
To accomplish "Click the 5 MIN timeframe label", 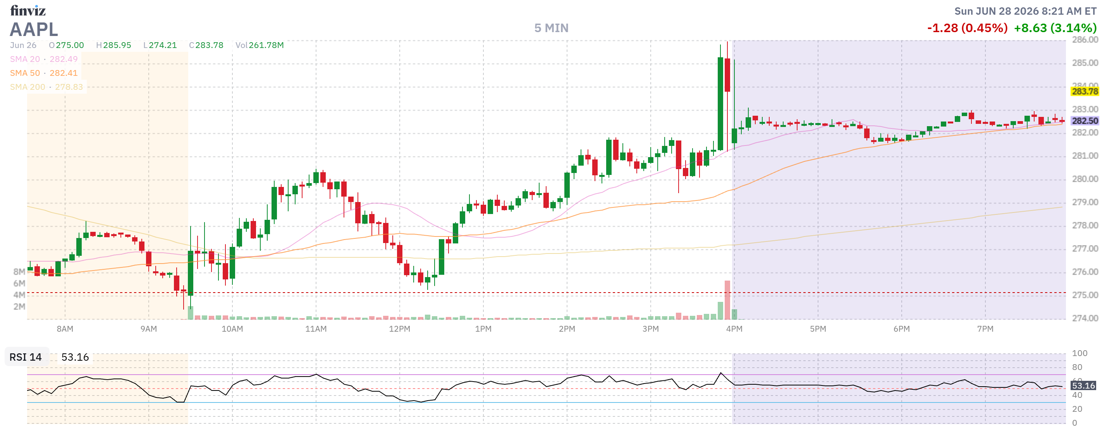I will [551, 28].
